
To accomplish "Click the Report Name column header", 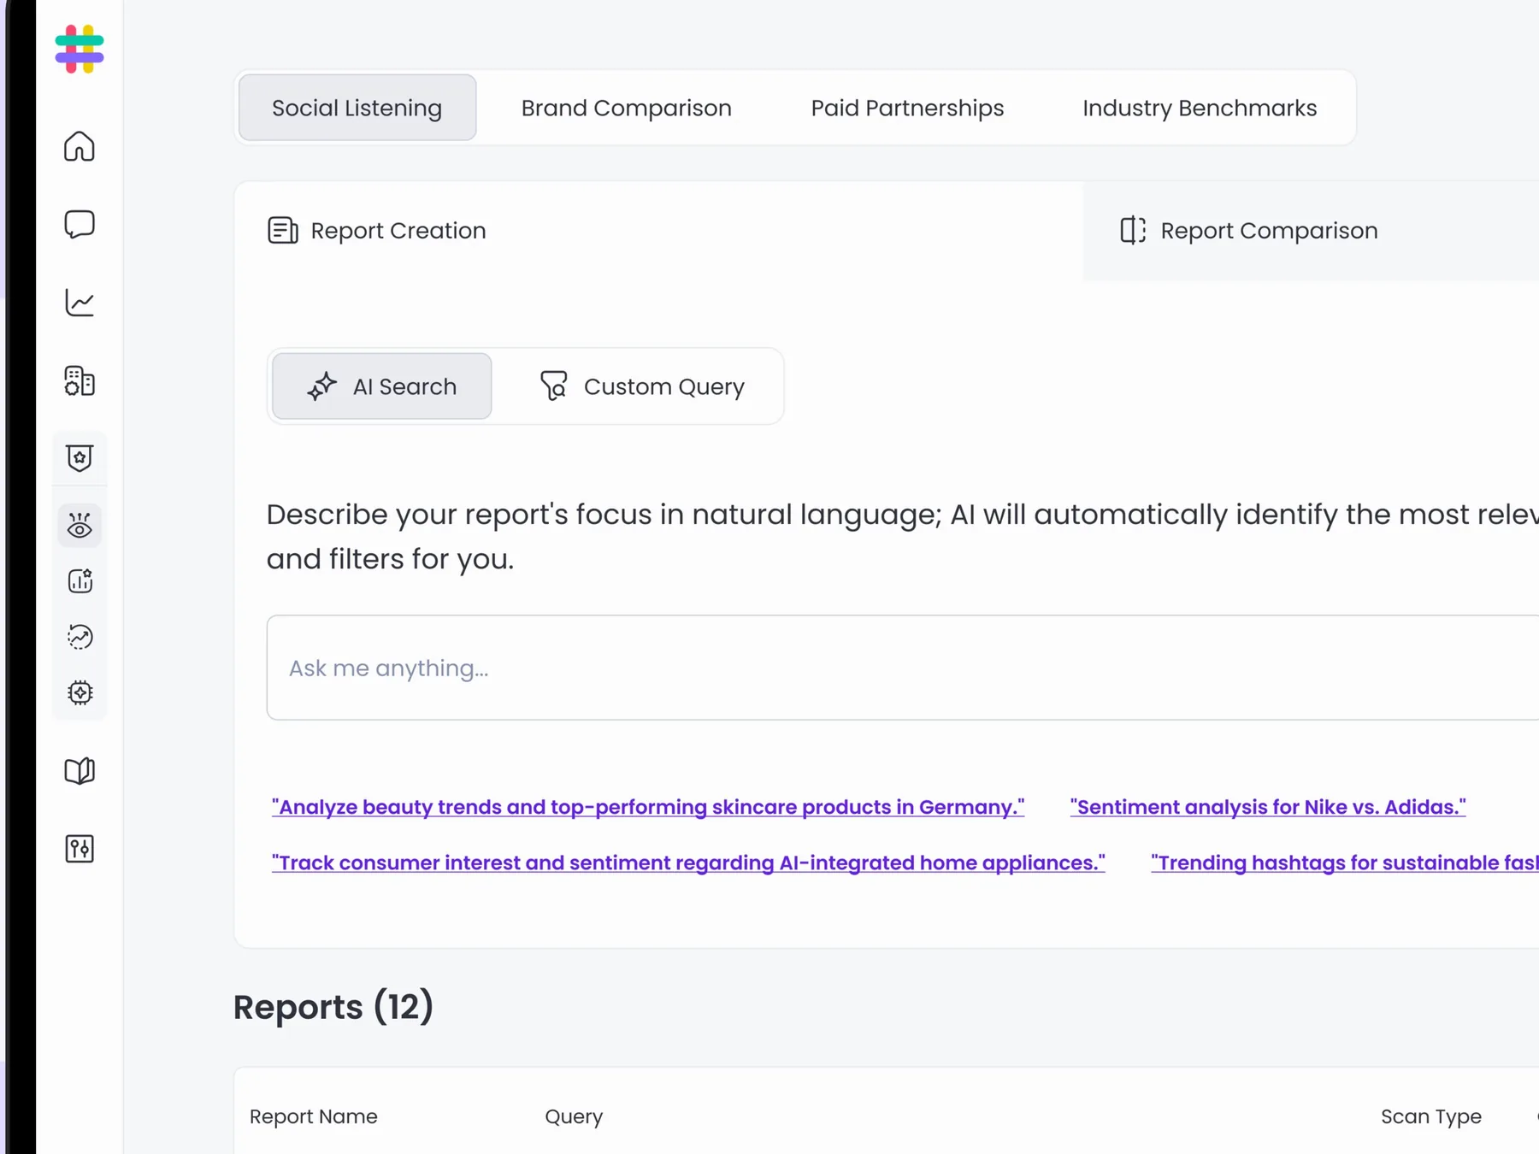I will [x=314, y=1116].
